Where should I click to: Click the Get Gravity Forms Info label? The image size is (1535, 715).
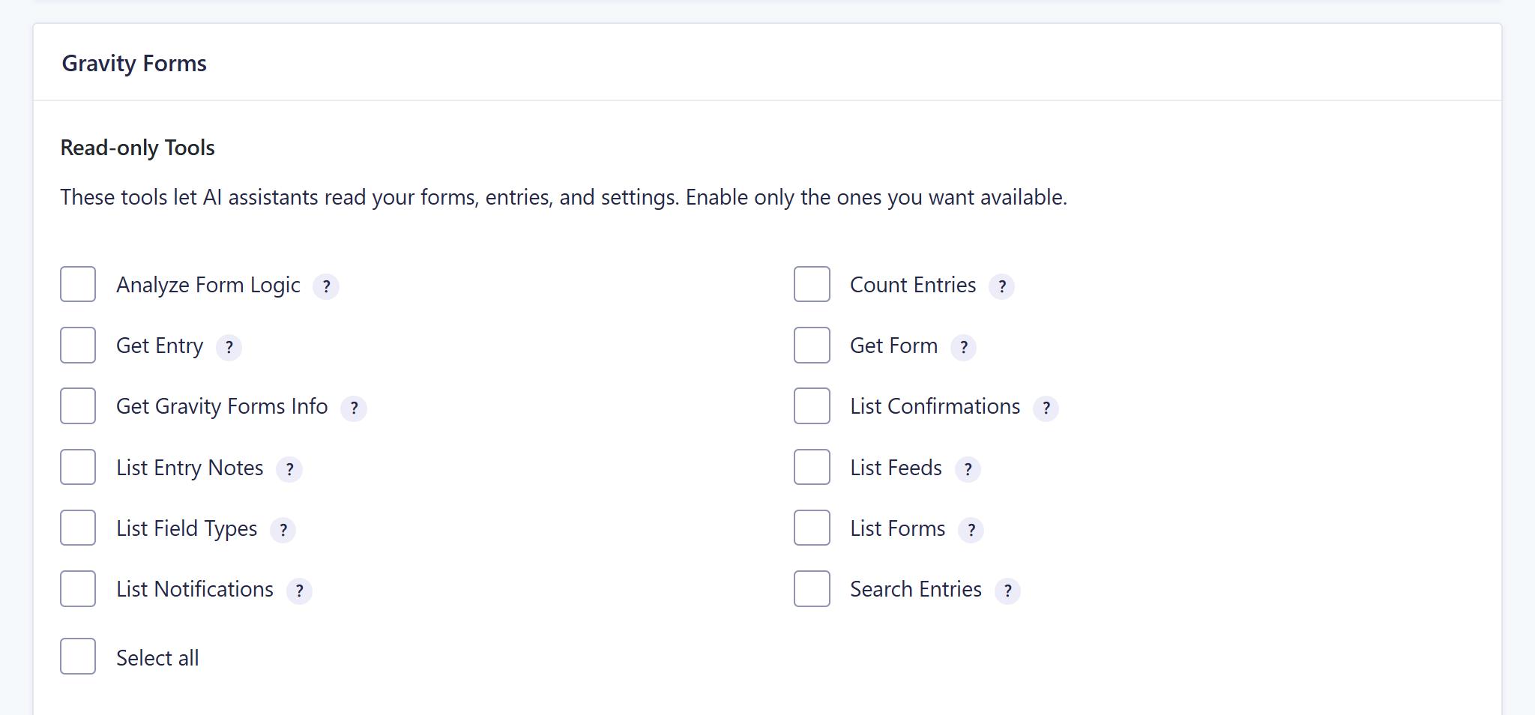(x=222, y=406)
